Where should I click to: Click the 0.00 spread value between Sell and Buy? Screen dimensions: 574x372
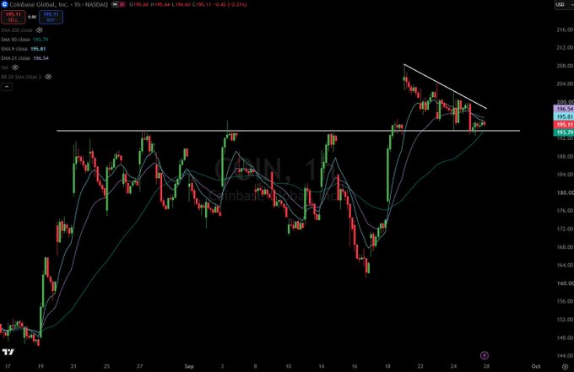32,17
